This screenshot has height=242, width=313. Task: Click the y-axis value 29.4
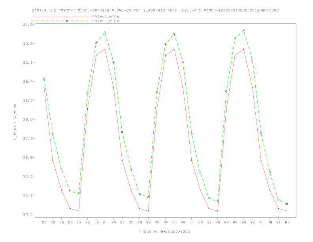(x=28, y=82)
